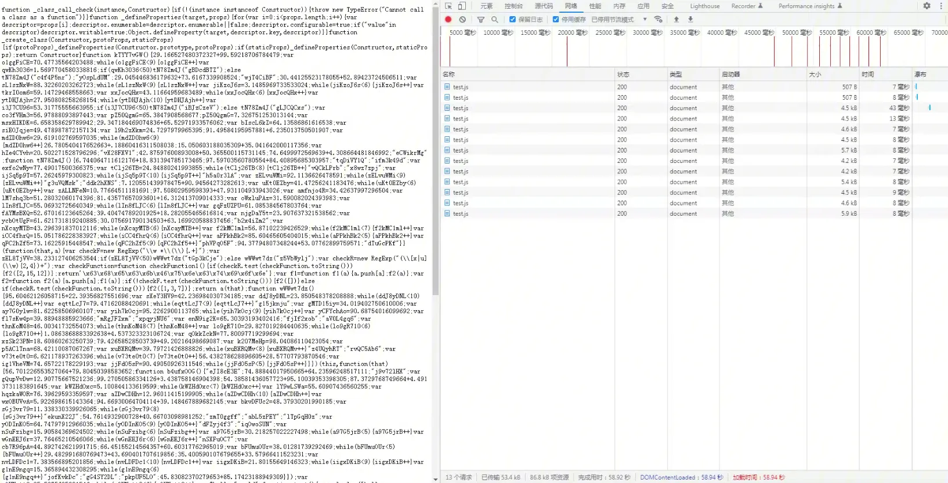Screen dimensions: 948x483
Task: Open the network filter icon
Action: (481, 19)
